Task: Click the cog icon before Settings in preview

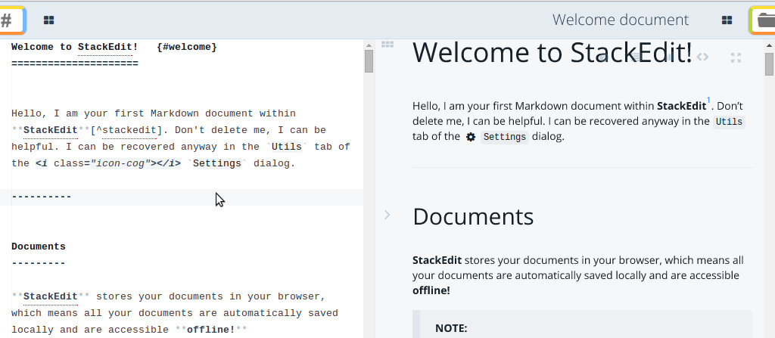Action: click(x=471, y=137)
